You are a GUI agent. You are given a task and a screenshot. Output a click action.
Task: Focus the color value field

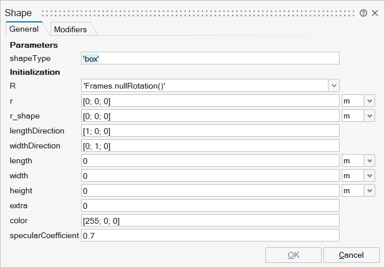pyautogui.click(x=210, y=220)
